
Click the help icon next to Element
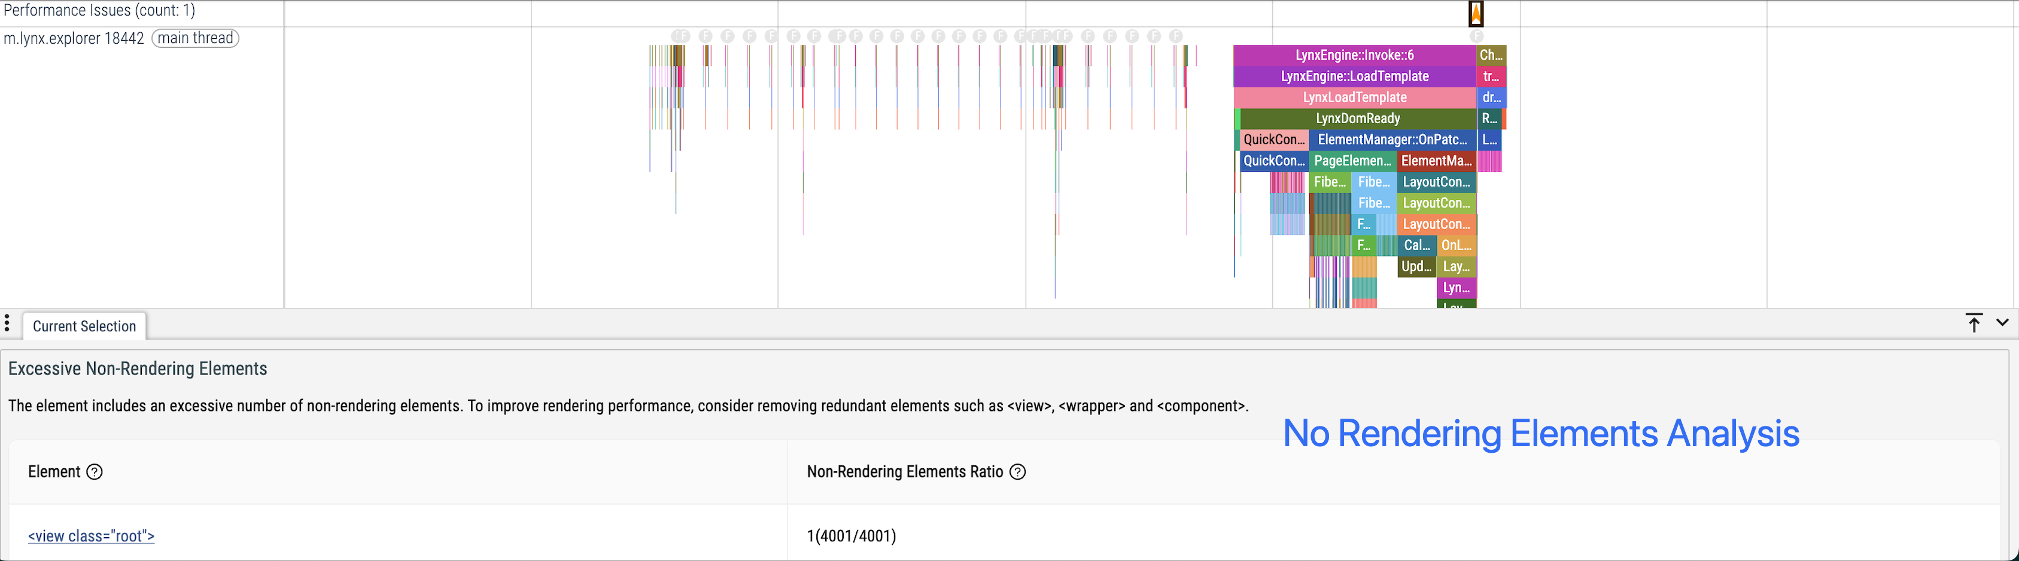click(x=95, y=472)
